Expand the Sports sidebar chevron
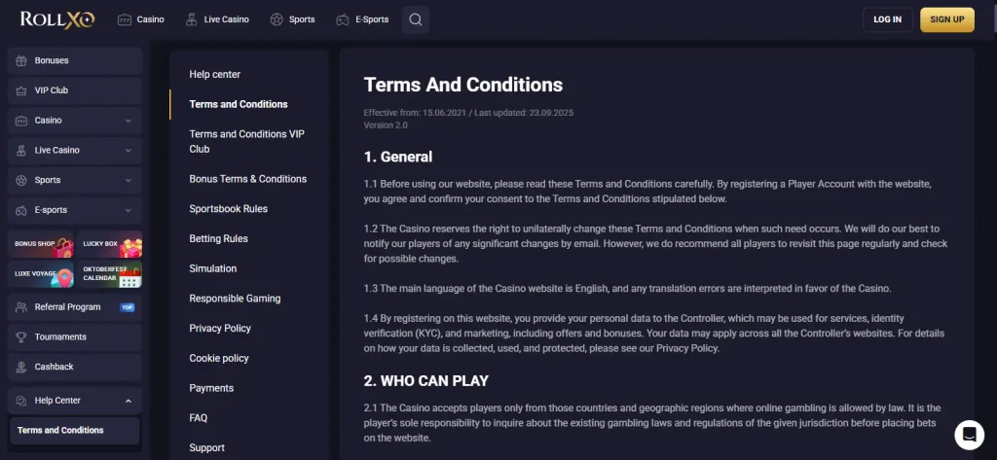The width and height of the screenshot is (997, 460). point(129,181)
